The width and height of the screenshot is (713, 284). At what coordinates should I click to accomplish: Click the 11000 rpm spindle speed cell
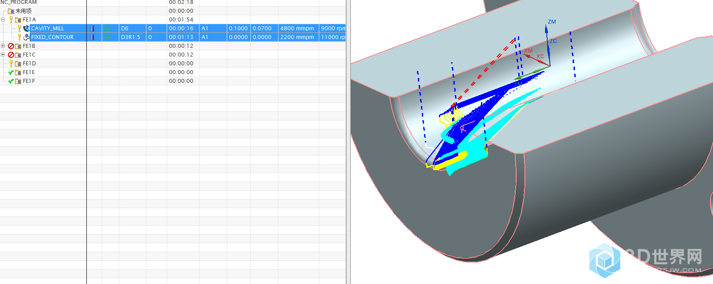tap(333, 37)
